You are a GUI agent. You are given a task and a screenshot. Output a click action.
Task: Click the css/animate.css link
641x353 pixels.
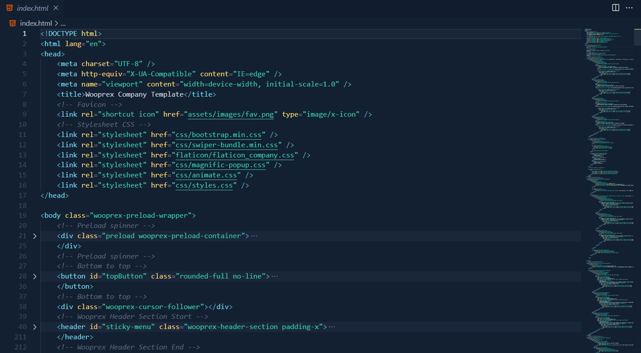click(207, 175)
